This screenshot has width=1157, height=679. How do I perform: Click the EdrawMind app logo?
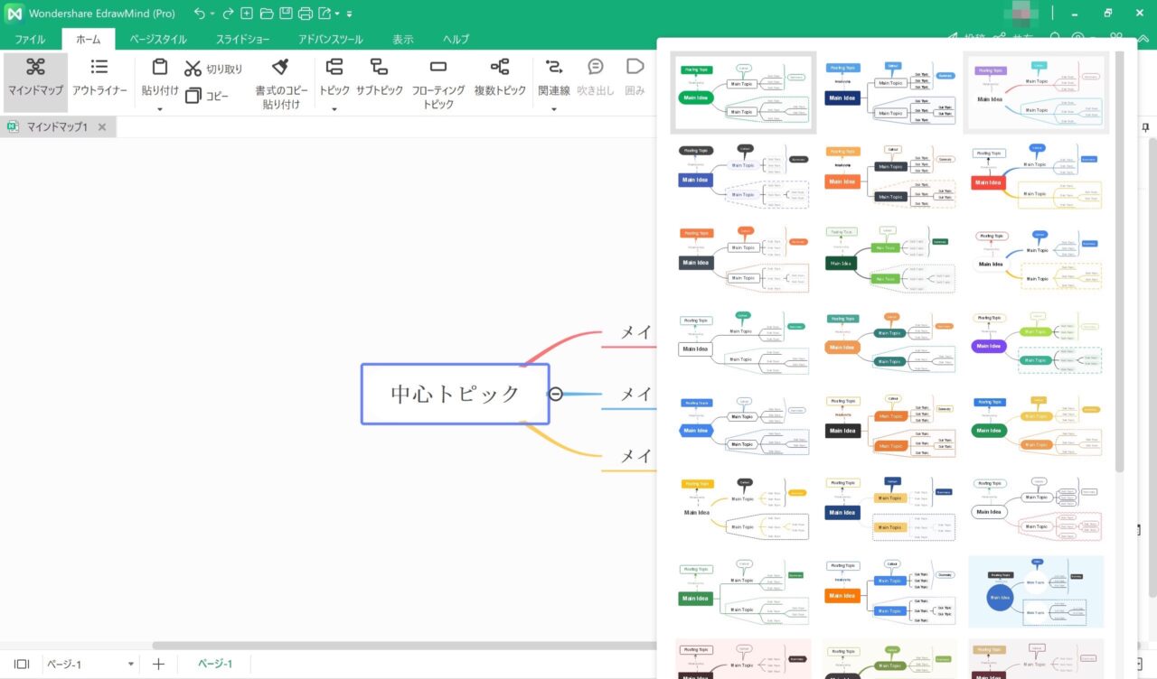[14, 14]
